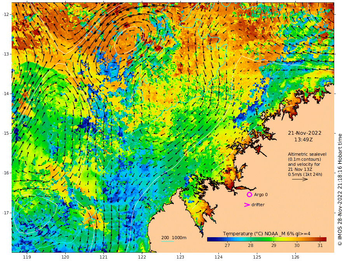342x264 pixels.
Task: Click latitude axis label -17
Action: pyautogui.click(x=6, y=213)
